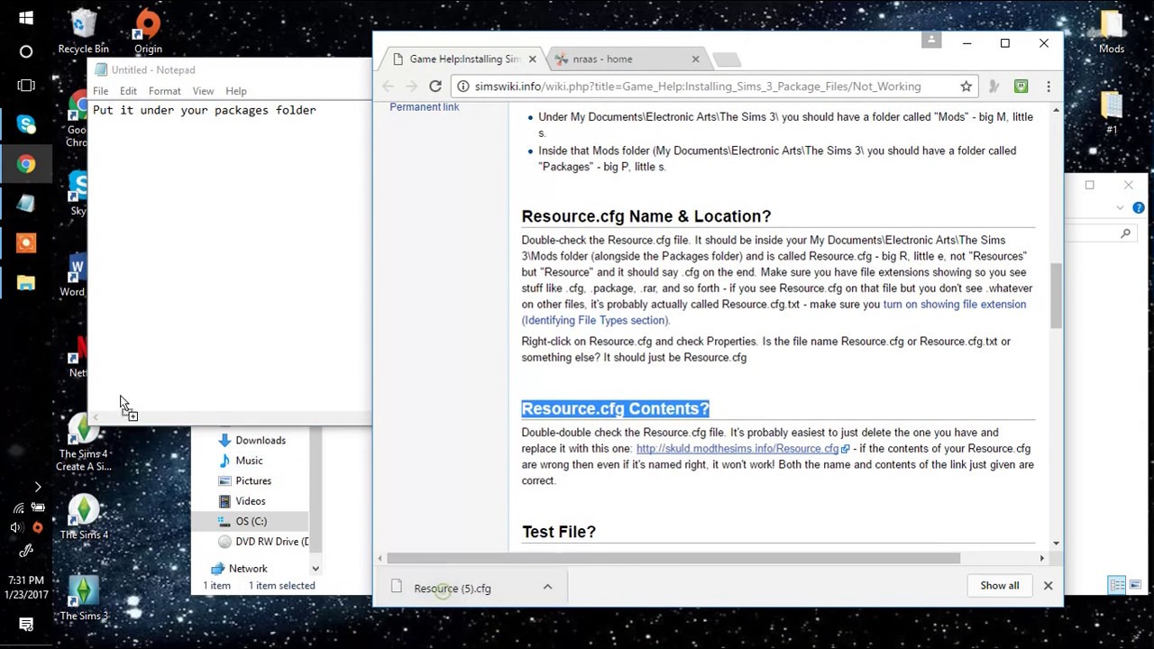Open the Action Center notification icon
Image resolution: width=1154 pixels, height=649 pixels.
coord(25,624)
